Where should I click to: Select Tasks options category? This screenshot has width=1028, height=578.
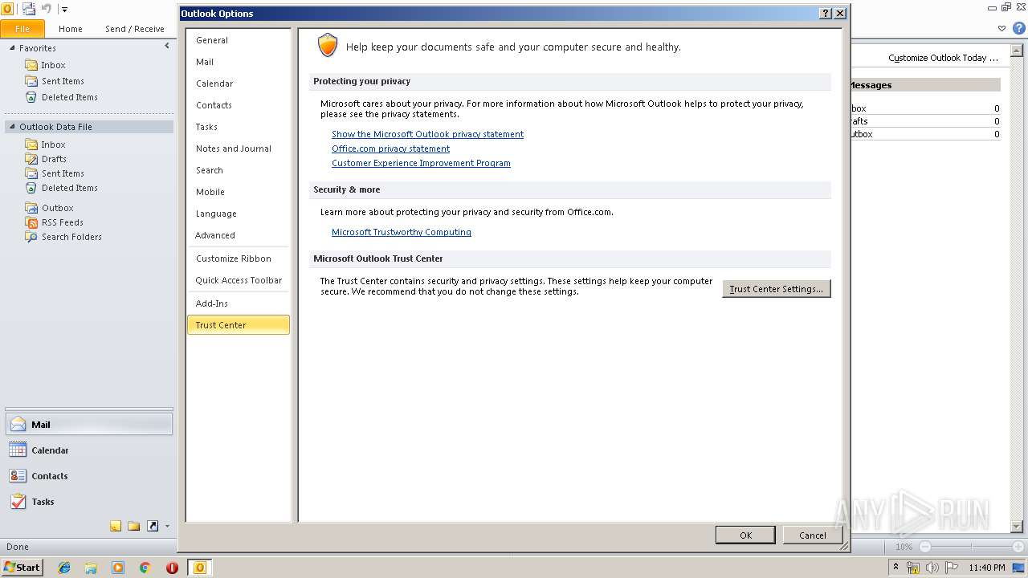tap(239, 127)
